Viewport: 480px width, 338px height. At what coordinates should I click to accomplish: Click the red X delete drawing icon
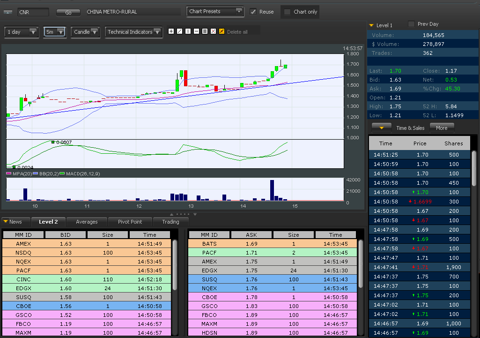[x=214, y=31]
